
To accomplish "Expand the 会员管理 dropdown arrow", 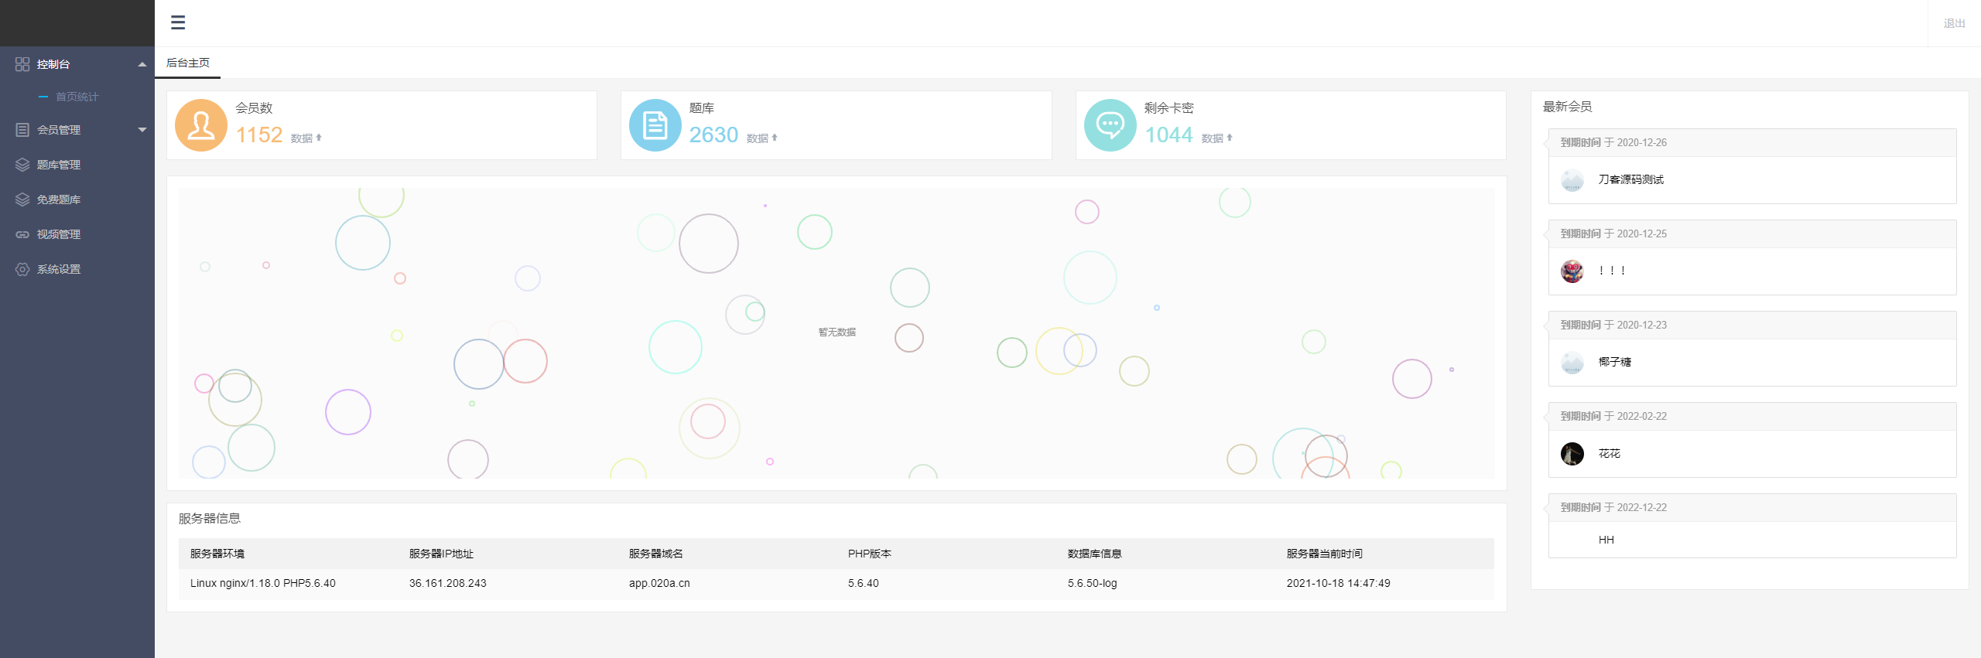I will coord(142,130).
